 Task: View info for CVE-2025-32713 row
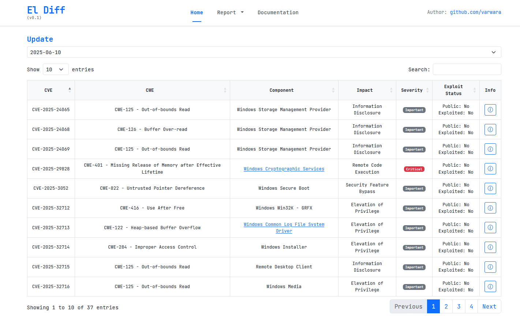(x=490, y=227)
